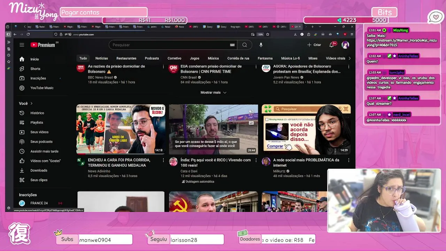The image size is (446, 251).
Task: Toggle mute on the India video preview
Action: (251, 112)
